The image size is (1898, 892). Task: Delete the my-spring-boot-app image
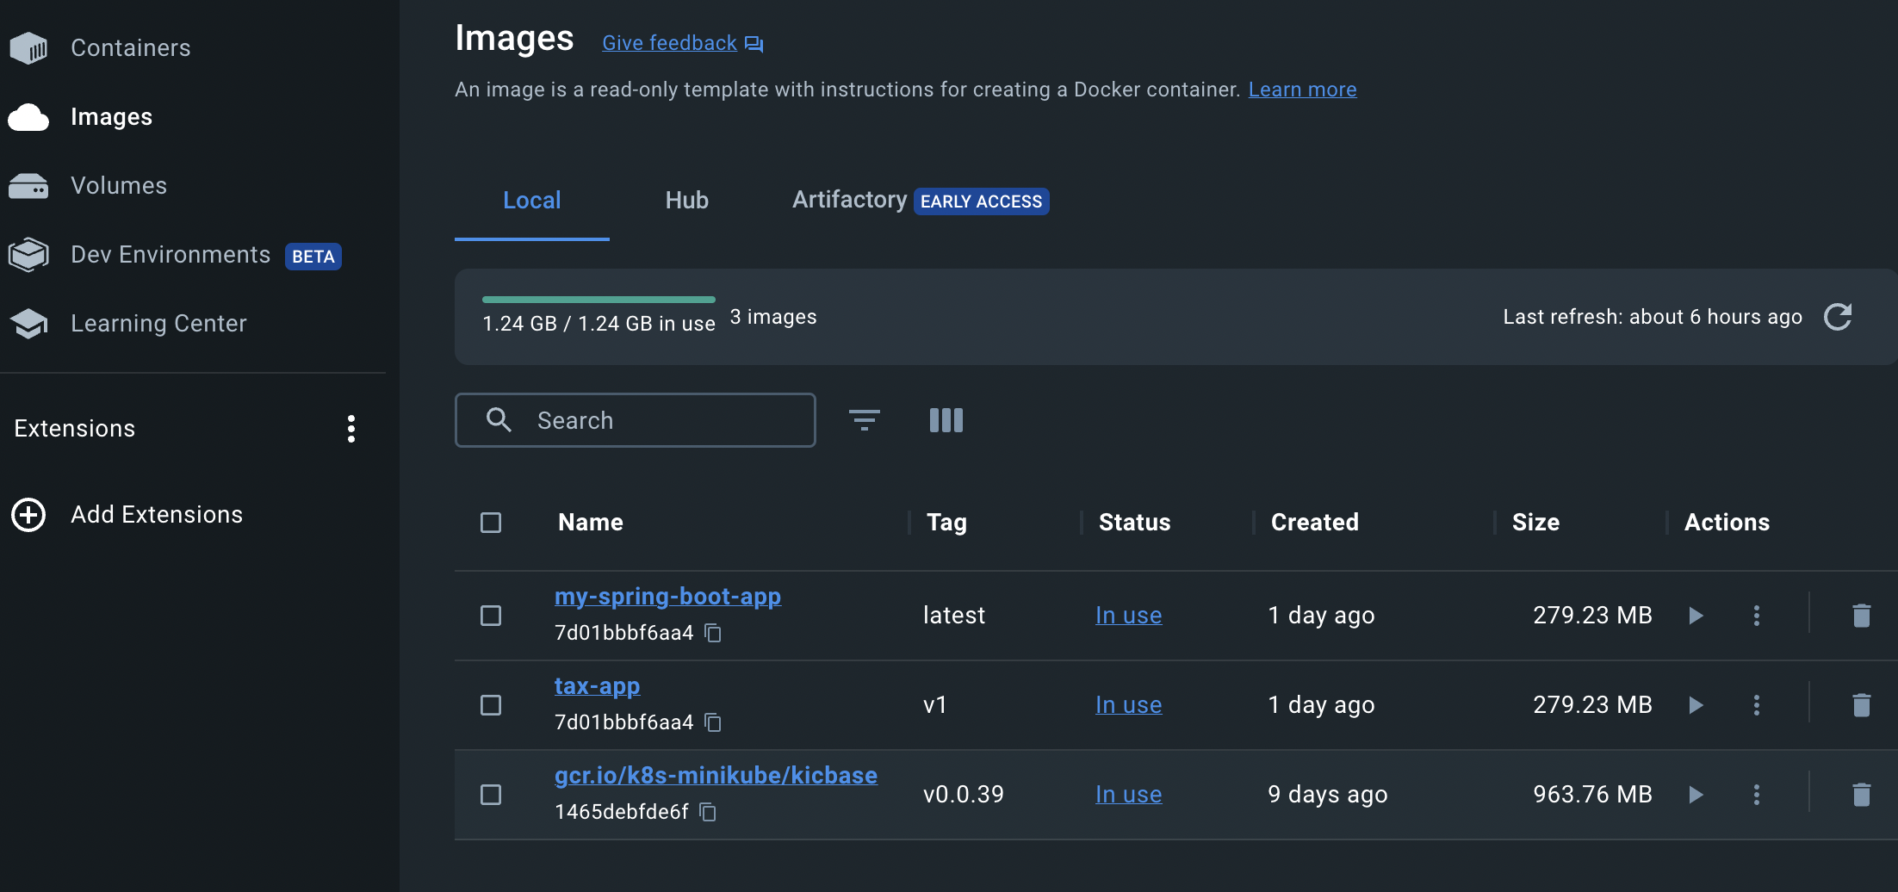(x=1861, y=616)
